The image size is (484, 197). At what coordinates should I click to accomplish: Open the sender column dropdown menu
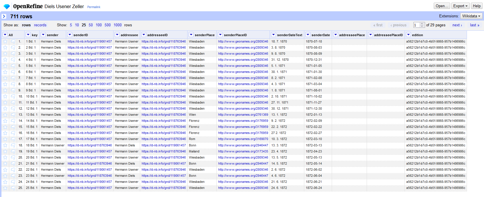tap(43, 35)
